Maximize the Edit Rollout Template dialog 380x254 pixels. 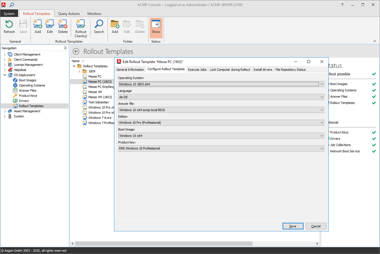pos(309,62)
